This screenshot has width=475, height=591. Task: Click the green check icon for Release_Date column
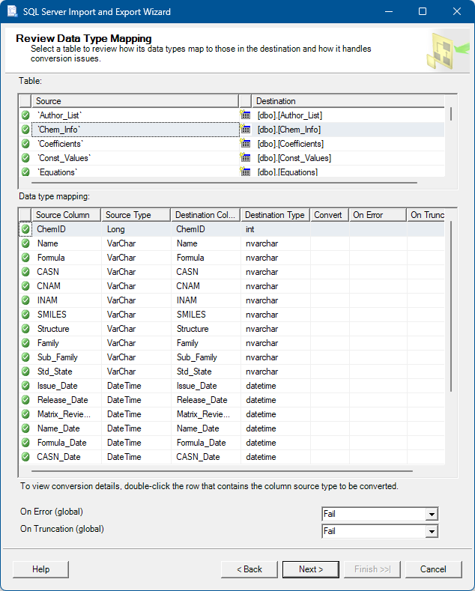[25, 400]
